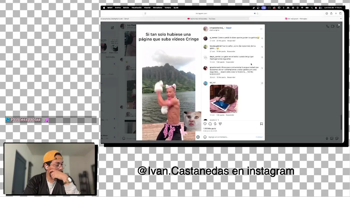Start video call from chat header
350x197 pixels.
[333, 26]
